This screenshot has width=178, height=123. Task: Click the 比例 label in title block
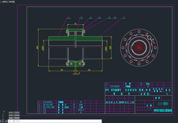click(x=149, y=105)
